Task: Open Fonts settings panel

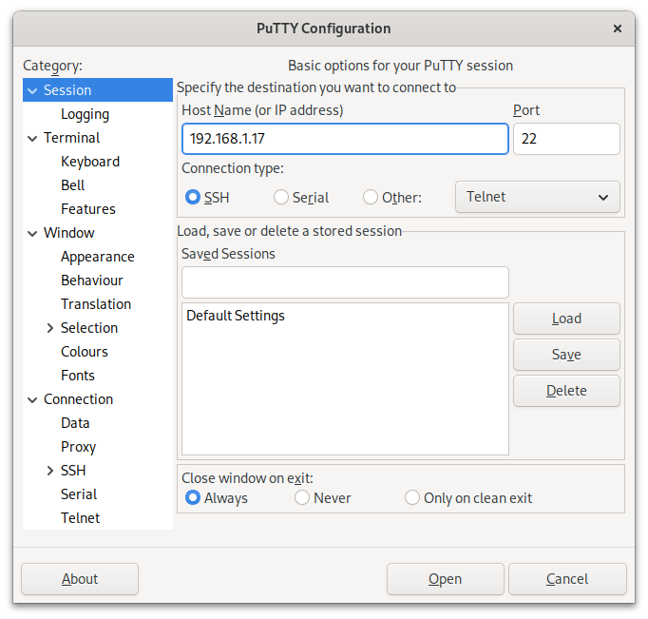Action: click(x=77, y=376)
